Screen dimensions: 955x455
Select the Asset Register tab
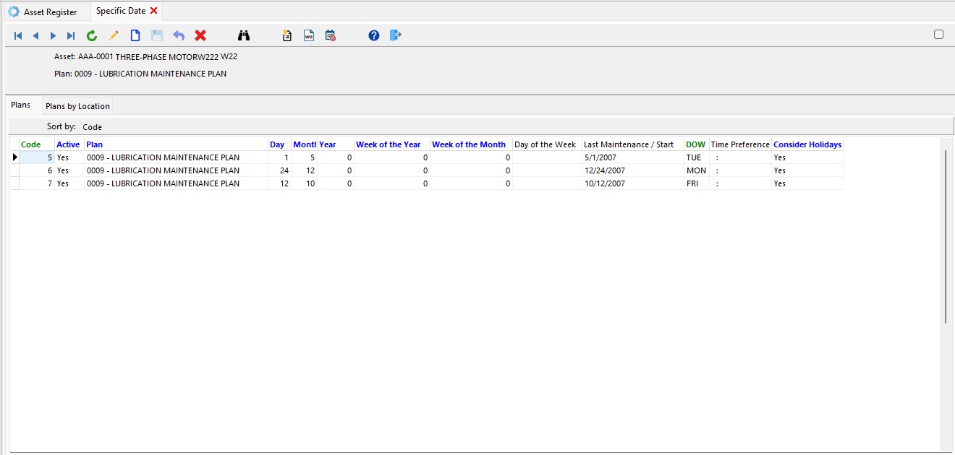click(45, 12)
